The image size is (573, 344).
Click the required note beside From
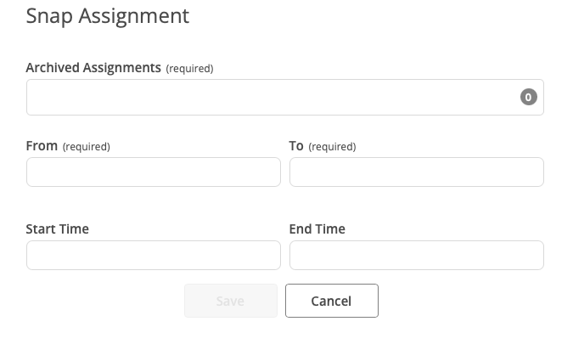(x=87, y=147)
